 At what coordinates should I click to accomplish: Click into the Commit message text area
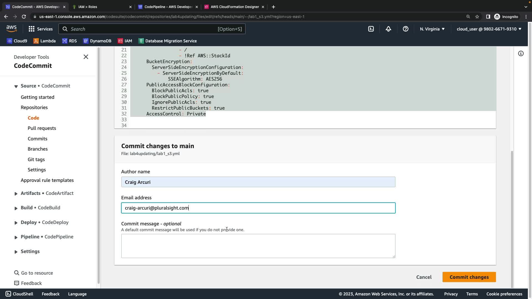tap(258, 246)
